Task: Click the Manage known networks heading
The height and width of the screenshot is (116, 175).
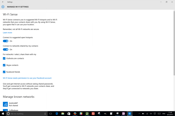Action: tap(19, 97)
